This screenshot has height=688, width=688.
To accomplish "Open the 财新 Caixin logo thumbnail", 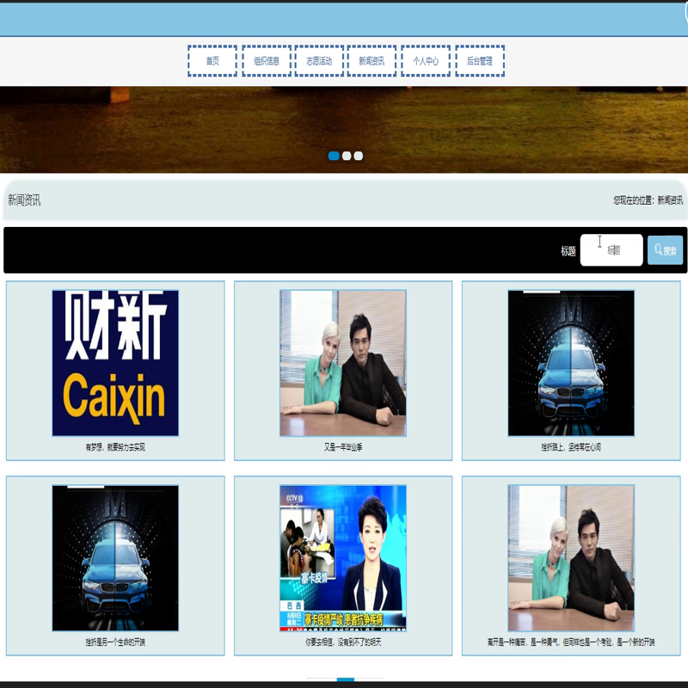I will click(x=115, y=363).
